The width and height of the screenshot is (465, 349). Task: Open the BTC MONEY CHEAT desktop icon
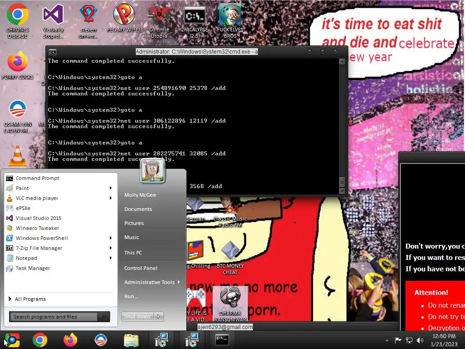point(230,258)
